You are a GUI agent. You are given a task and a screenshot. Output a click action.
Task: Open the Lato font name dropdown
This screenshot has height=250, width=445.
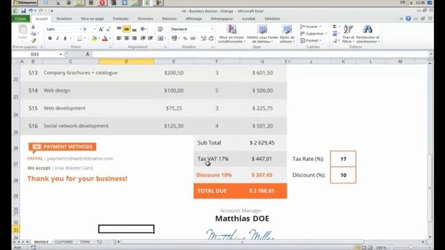(81, 29)
